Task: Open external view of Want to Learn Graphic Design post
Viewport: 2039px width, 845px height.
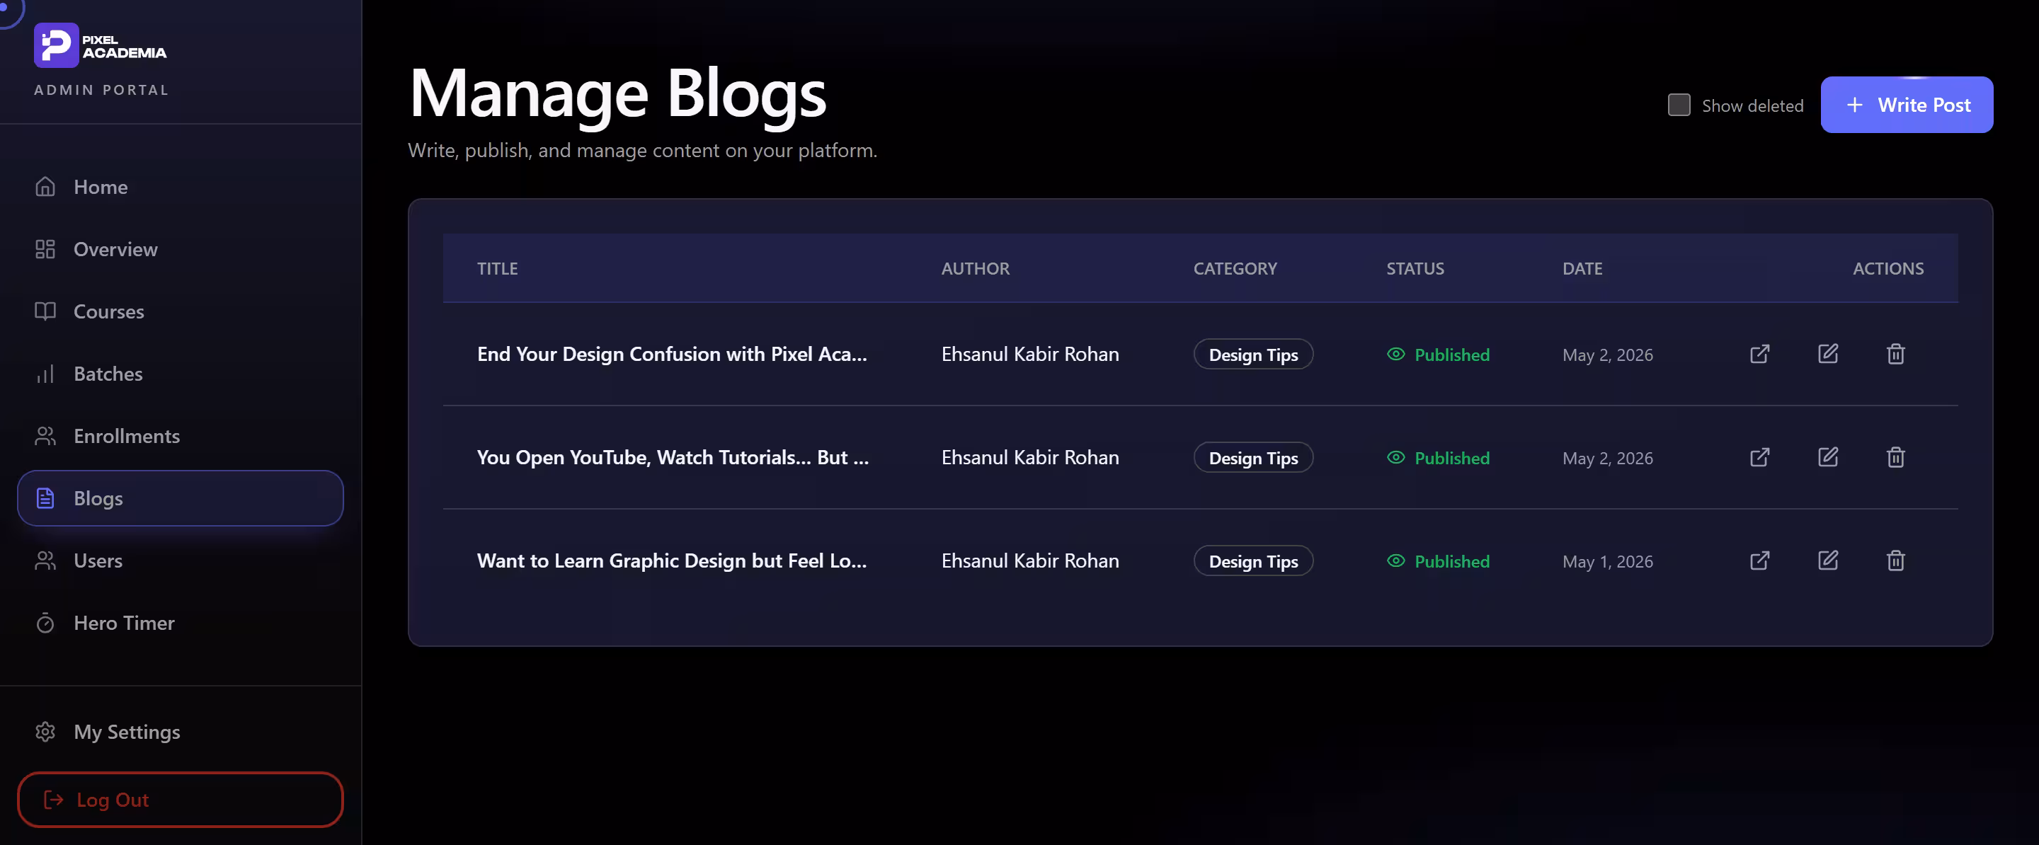Action: click(x=1759, y=561)
